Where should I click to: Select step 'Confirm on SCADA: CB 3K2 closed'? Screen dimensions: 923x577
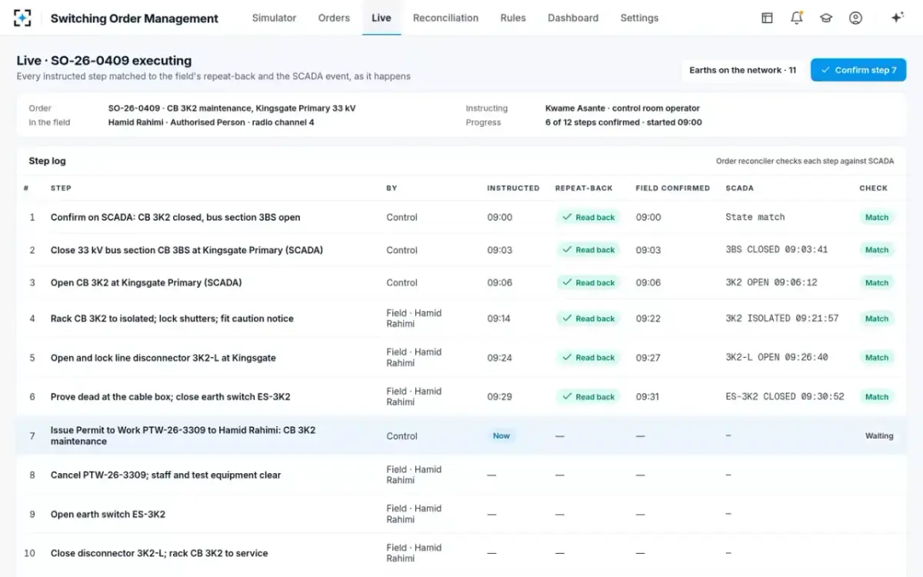coord(175,218)
